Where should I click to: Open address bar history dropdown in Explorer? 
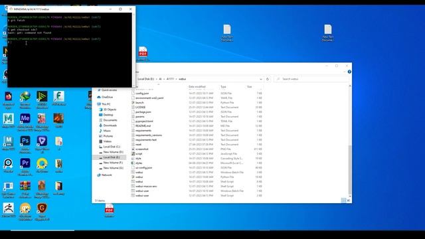click(x=261, y=79)
